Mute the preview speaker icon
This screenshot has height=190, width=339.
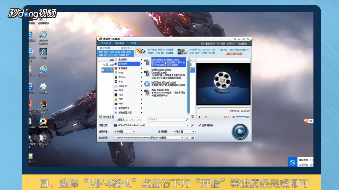(234, 117)
